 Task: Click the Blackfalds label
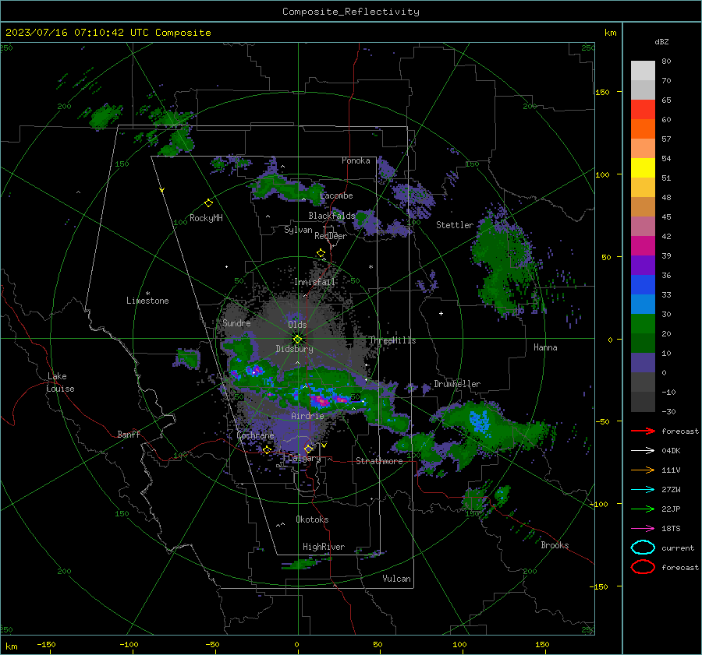point(331,216)
